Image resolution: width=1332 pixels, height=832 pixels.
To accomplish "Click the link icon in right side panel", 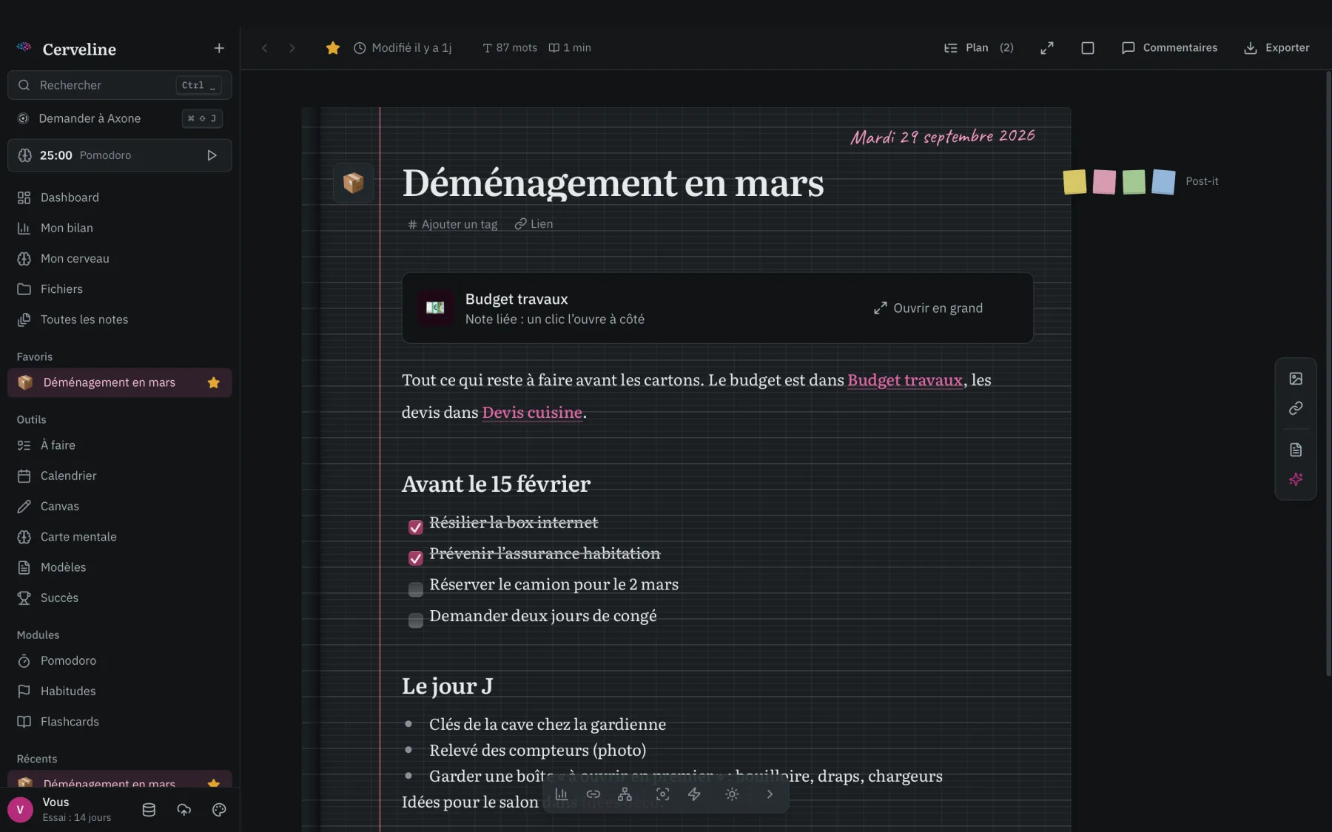I will tap(1296, 408).
